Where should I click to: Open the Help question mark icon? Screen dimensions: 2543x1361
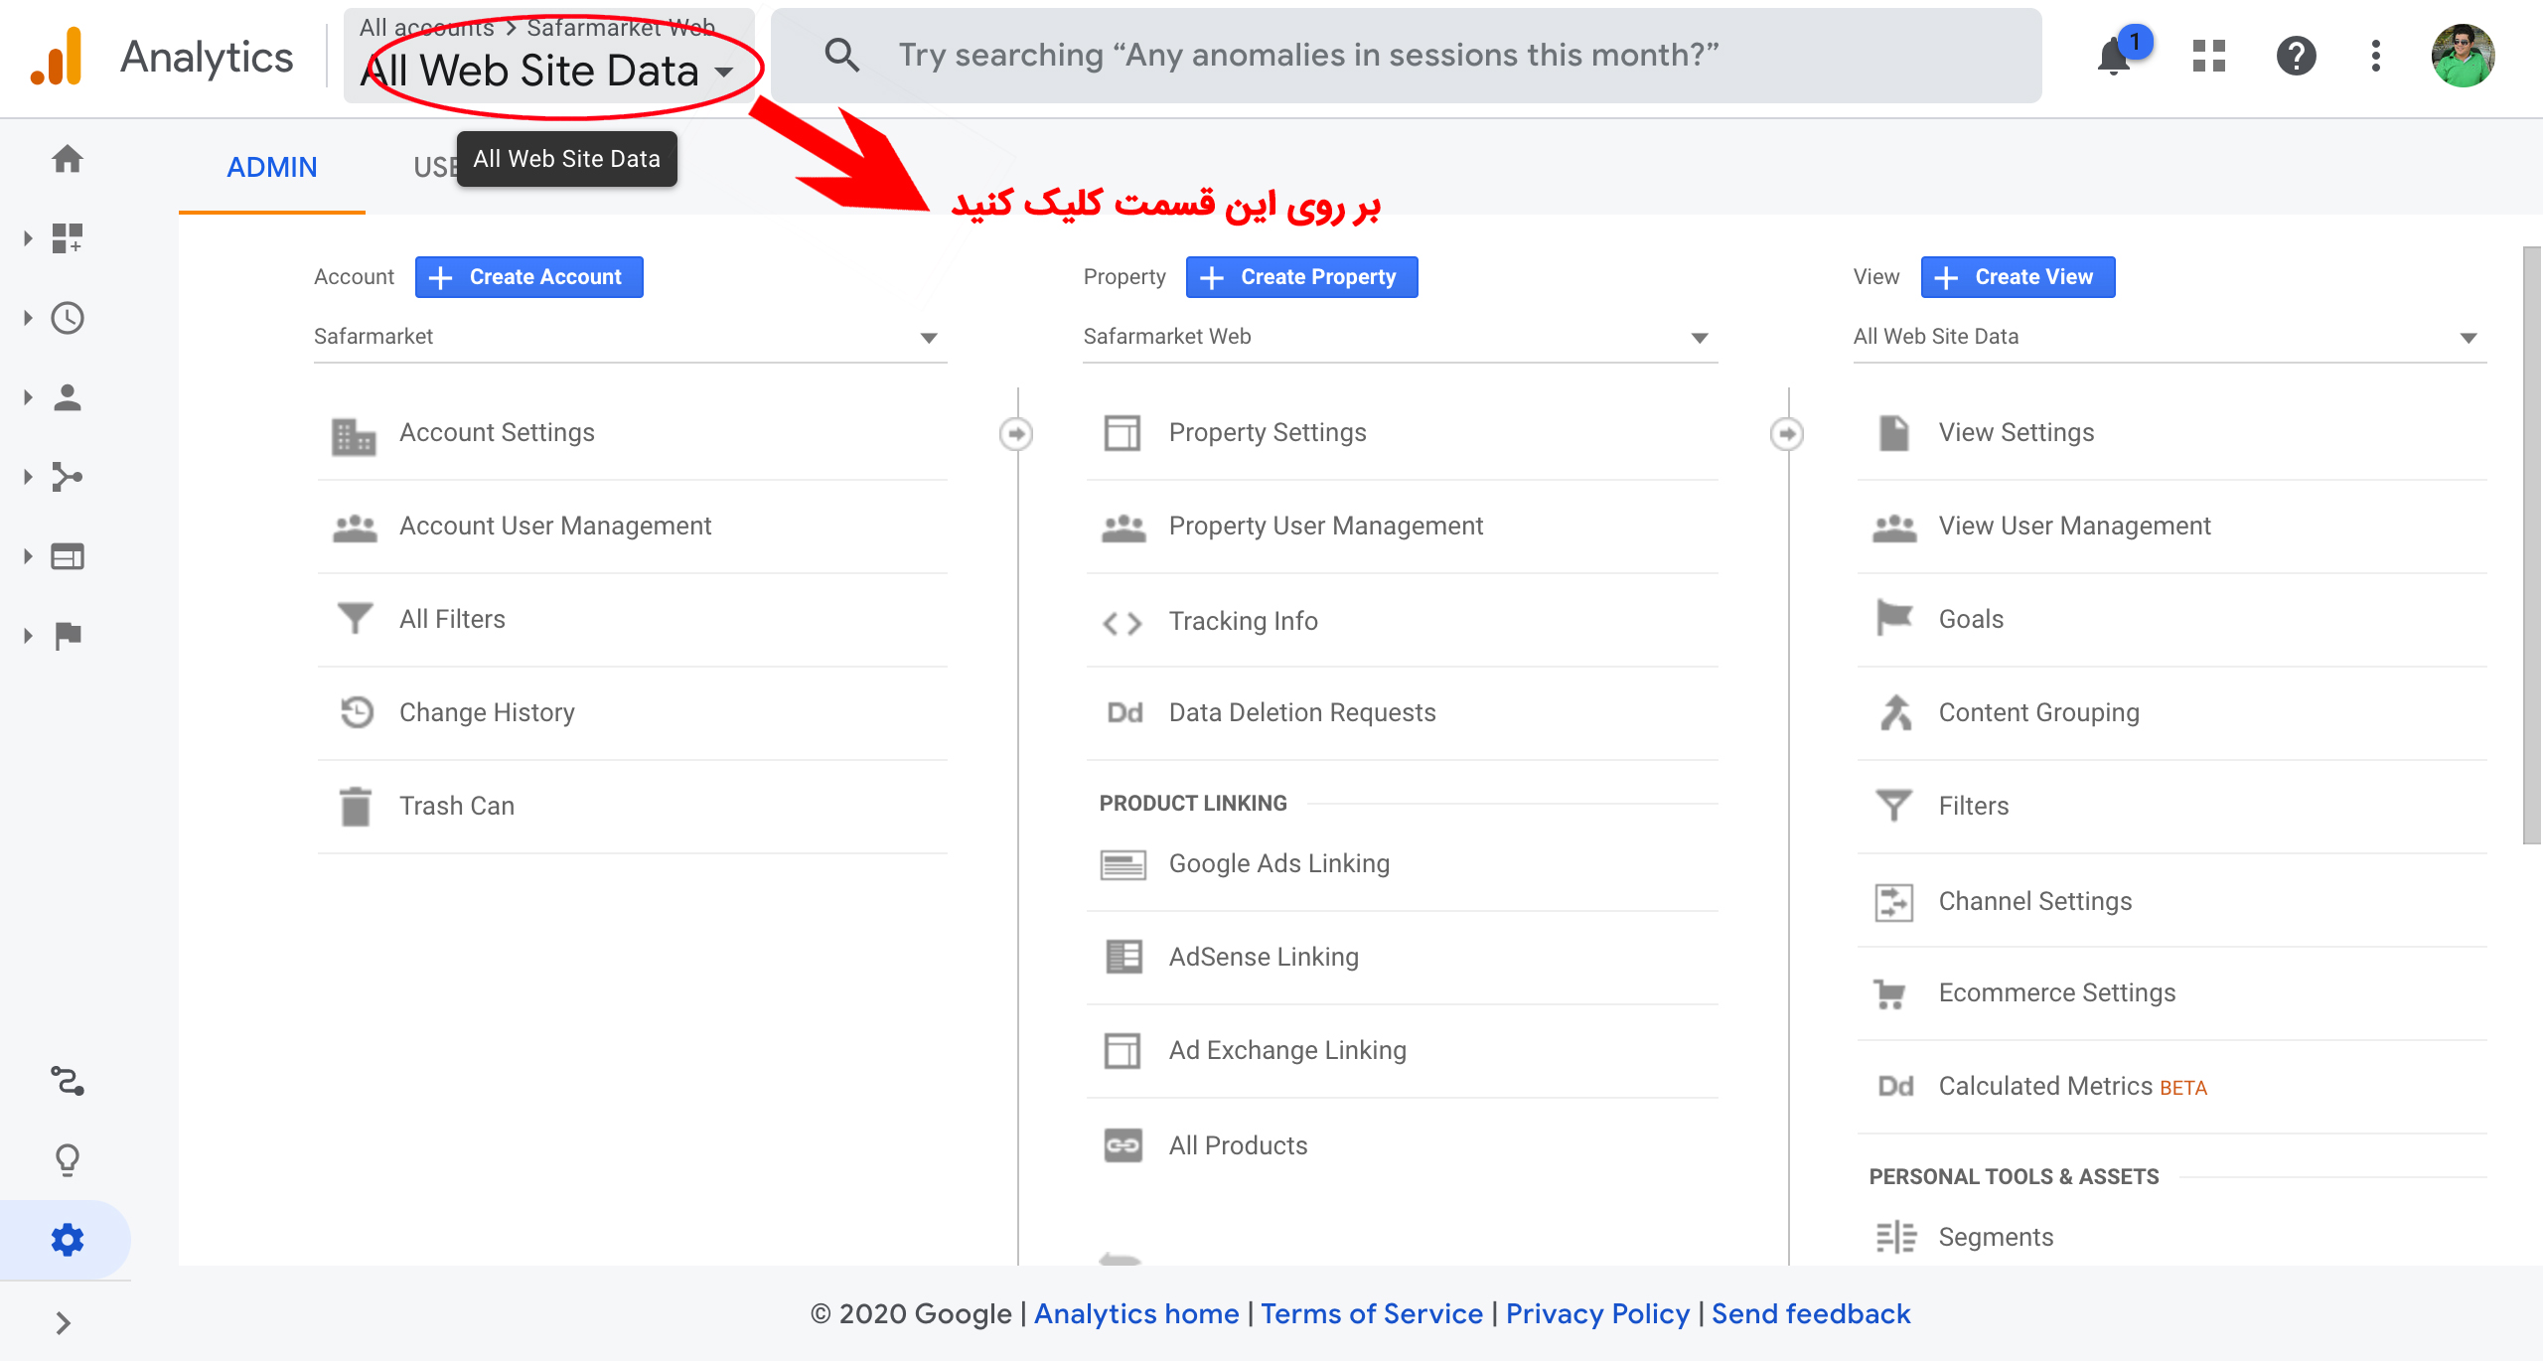pyautogui.click(x=2296, y=56)
